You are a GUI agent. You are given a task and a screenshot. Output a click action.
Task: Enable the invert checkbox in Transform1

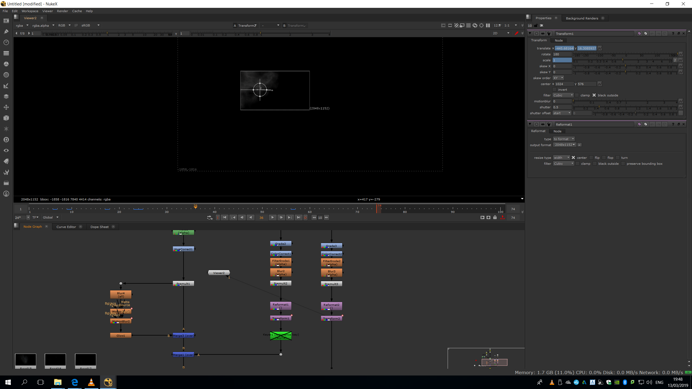click(x=555, y=90)
